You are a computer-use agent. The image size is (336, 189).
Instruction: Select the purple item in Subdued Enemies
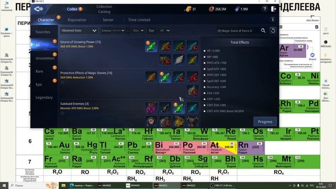pos(151,108)
